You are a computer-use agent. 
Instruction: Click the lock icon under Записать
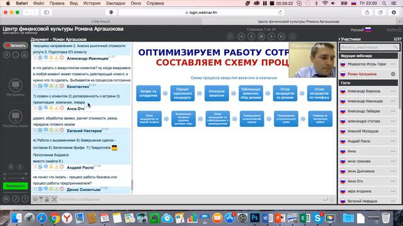click(25, 55)
